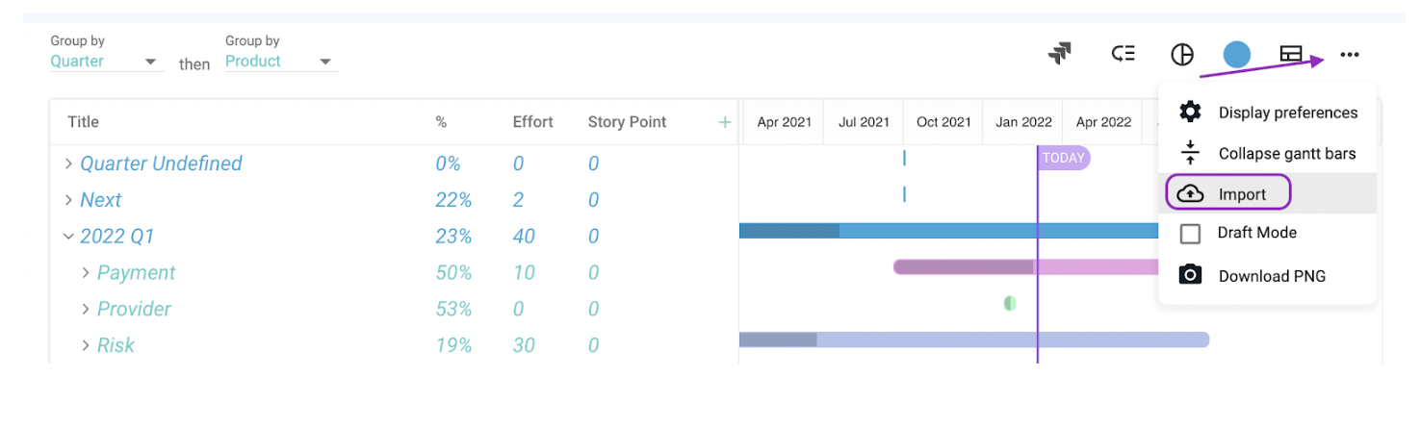Viewport: 1421px width, 427px height.
Task: Click the Provider milestone on the gantt
Action: (x=1010, y=303)
